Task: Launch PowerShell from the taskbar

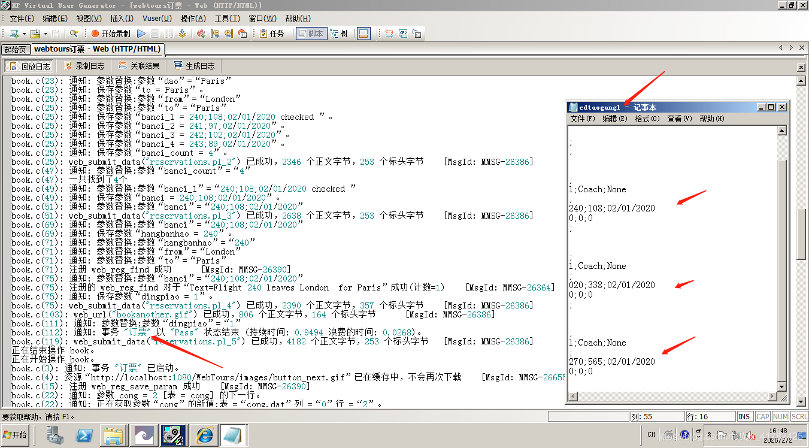Action: click(x=84, y=435)
